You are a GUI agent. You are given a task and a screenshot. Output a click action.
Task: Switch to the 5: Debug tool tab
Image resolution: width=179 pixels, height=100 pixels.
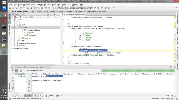pyautogui.click(x=39, y=96)
